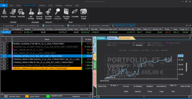
Task: Open the Help ribbon tab
Action: [x=77, y=5]
